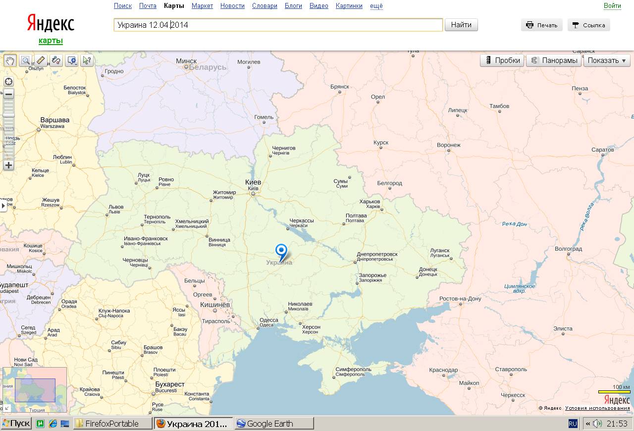This screenshot has height=431, width=634.
Task: Open the Карты service tab
Action: (174, 6)
